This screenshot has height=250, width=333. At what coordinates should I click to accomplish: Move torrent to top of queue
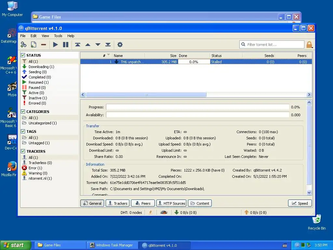tap(77, 45)
